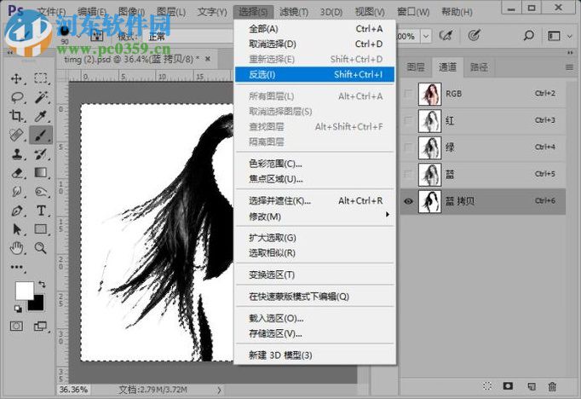Toggle Quick Mask mode in toolbox
Screen dimensions: 581x399
pos(16,326)
